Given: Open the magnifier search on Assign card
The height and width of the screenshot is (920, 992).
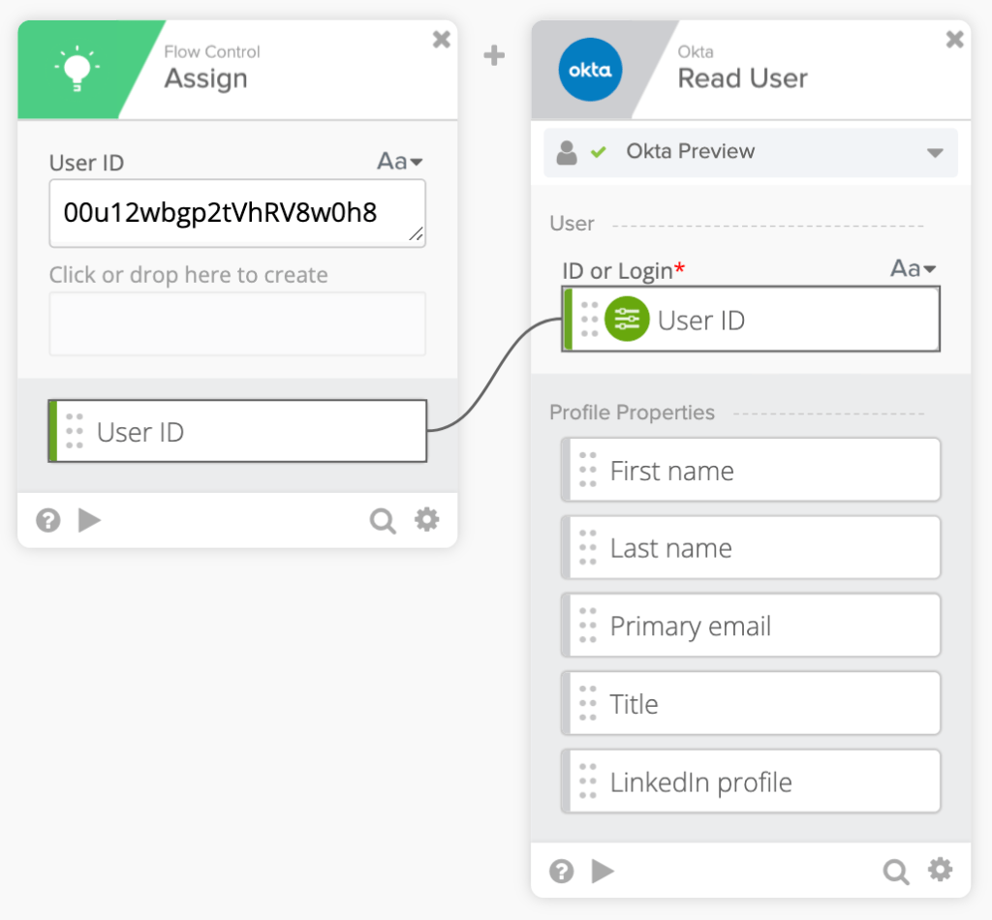Looking at the screenshot, I should coord(383,521).
